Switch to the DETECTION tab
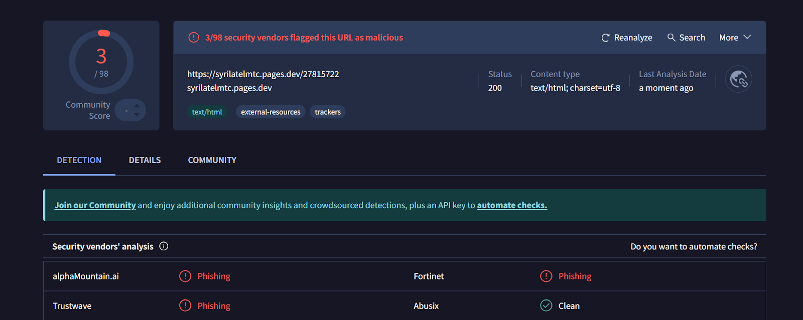Screen dimensions: 803x320 [79, 160]
